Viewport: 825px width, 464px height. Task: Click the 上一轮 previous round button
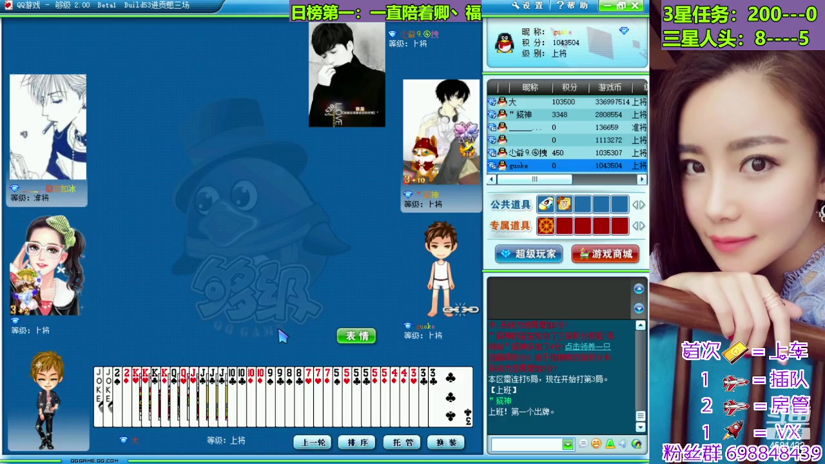pyautogui.click(x=313, y=443)
